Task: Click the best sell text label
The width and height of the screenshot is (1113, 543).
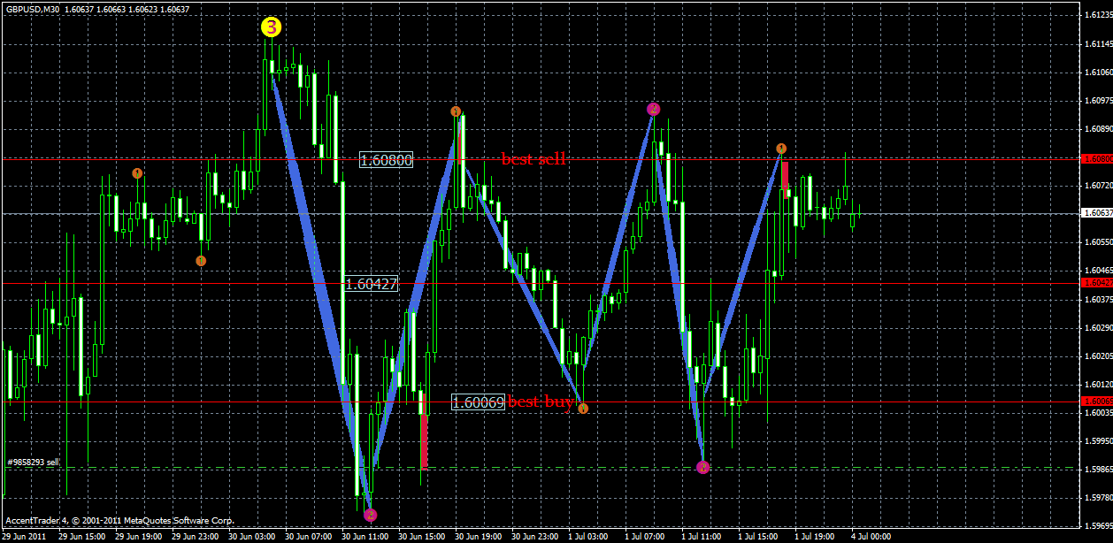Action: click(533, 160)
